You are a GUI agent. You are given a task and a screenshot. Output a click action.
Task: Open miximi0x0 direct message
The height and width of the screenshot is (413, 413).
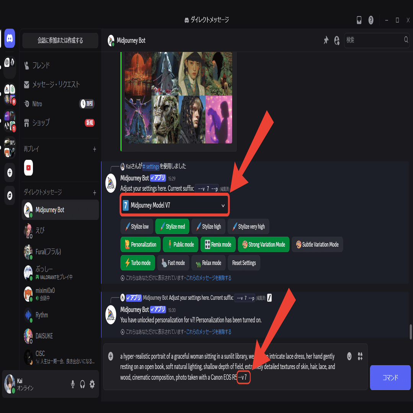pos(60,294)
